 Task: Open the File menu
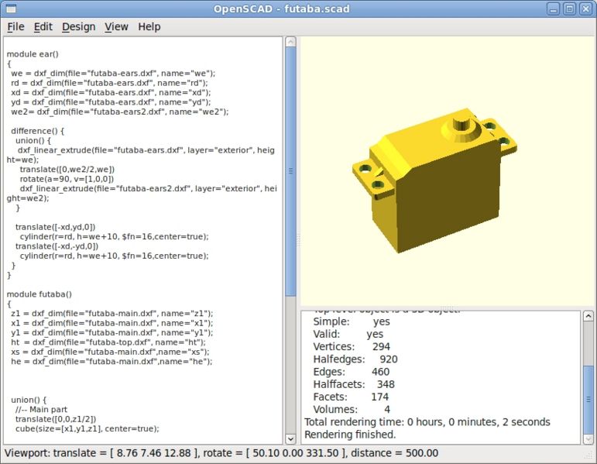(15, 26)
